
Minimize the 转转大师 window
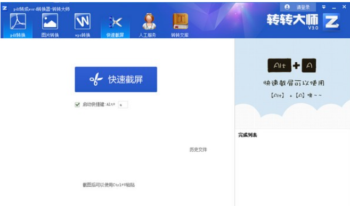(x=334, y=7)
